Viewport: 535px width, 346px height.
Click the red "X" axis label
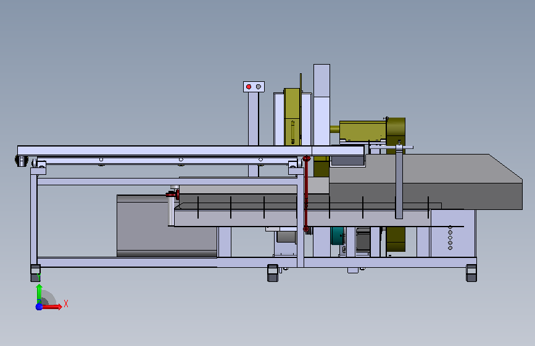[x=66, y=304]
